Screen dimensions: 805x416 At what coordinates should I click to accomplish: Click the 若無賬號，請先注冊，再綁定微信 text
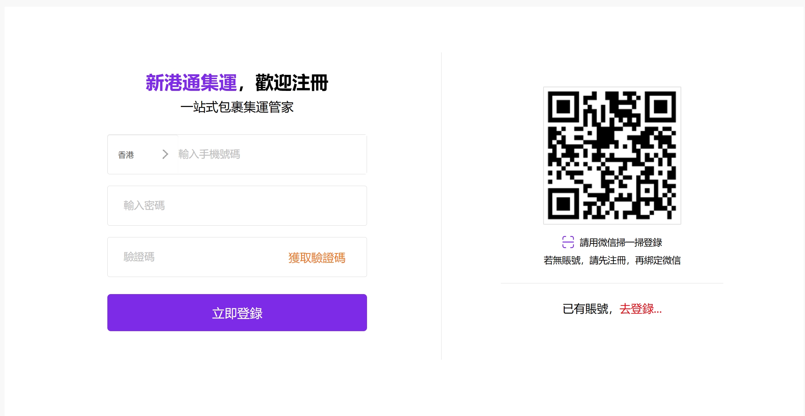[612, 260]
